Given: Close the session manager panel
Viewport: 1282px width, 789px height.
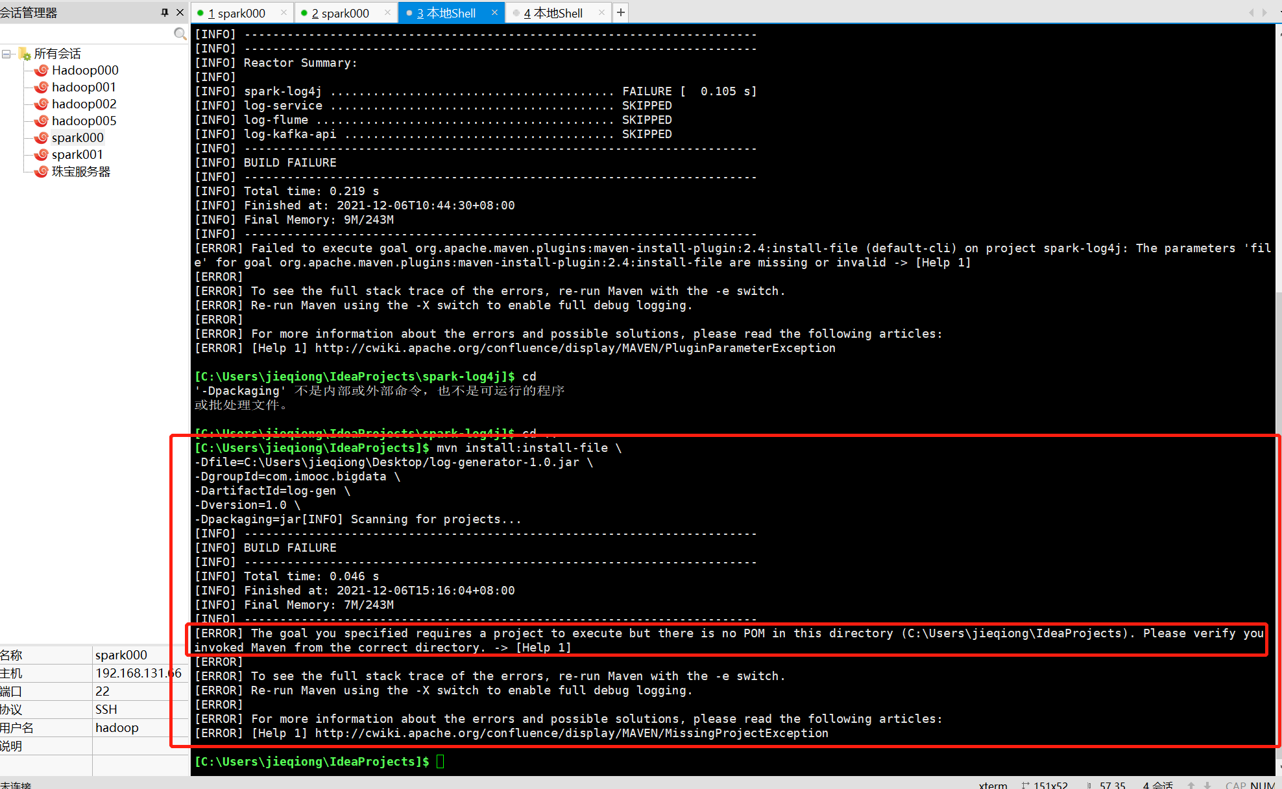Looking at the screenshot, I should coord(180,12).
